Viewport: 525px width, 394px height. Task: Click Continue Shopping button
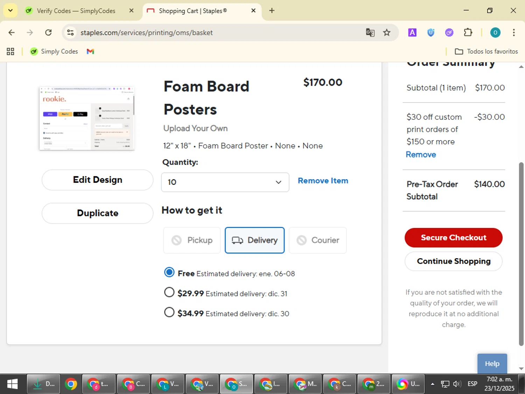[x=454, y=261]
